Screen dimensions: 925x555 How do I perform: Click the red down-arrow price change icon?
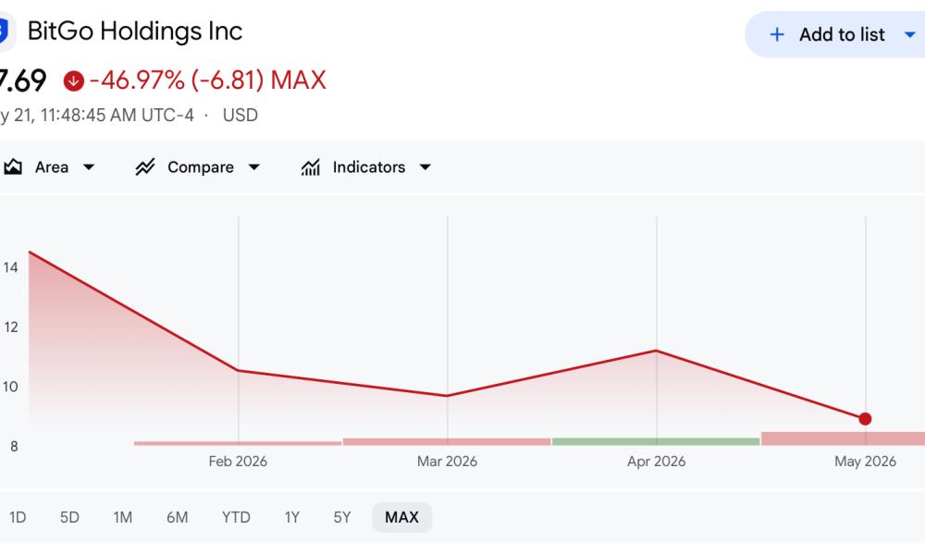(74, 80)
